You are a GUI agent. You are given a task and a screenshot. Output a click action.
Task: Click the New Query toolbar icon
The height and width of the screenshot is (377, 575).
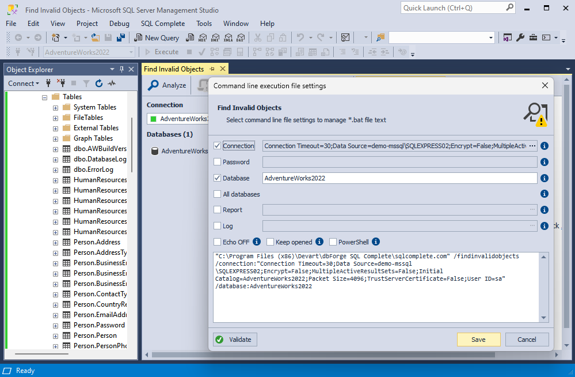point(157,37)
